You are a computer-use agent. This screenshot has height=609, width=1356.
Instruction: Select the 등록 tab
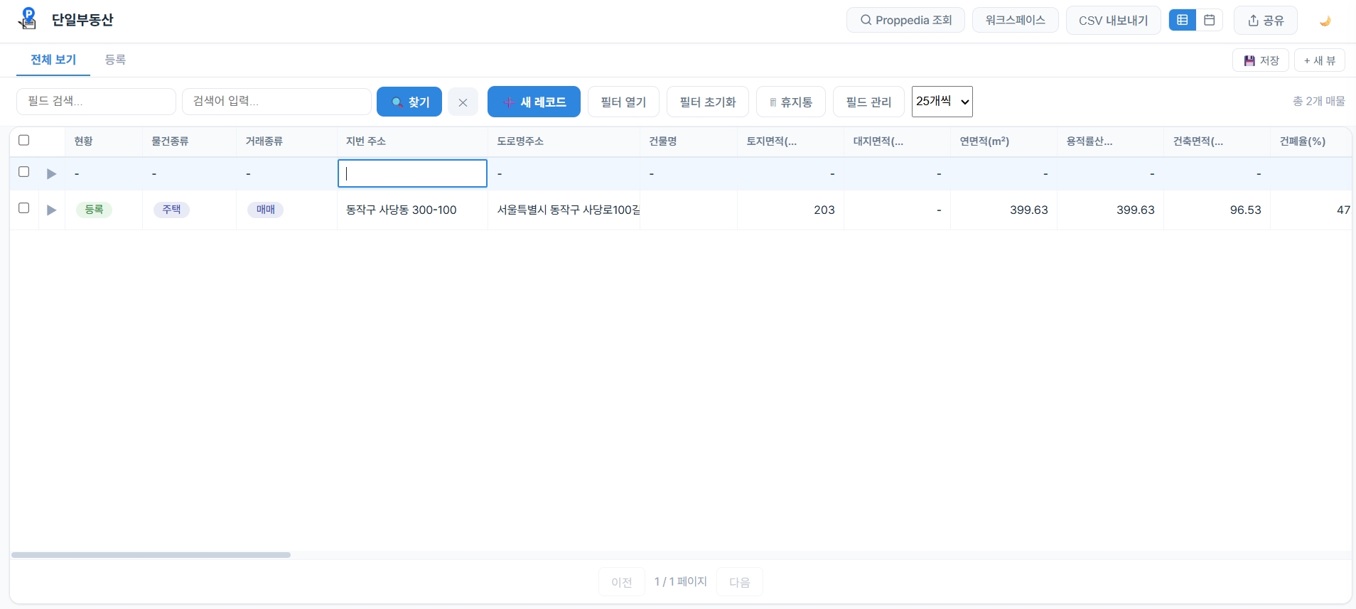tap(115, 60)
